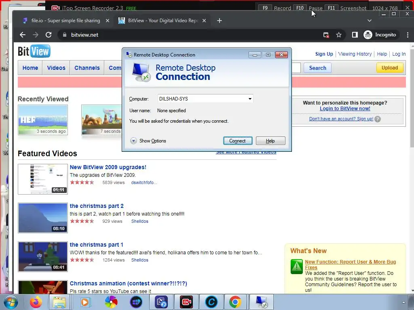Click Sign Up link
This screenshot has width=414, height=310.
(x=324, y=54)
